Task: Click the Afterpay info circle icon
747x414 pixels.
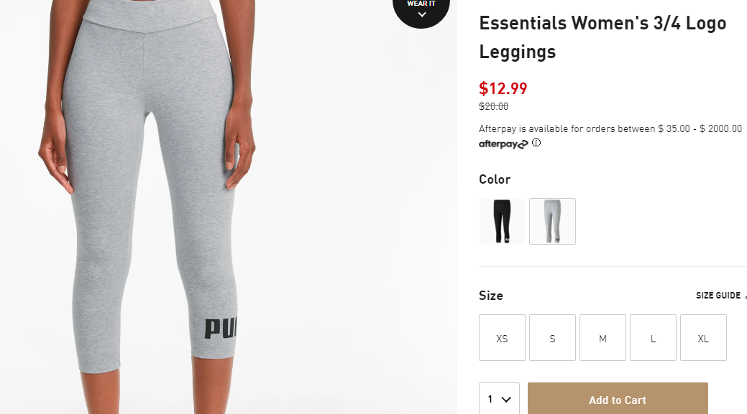Action: click(x=536, y=143)
